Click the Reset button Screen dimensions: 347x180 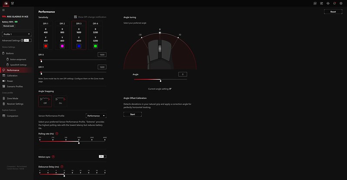click(333, 12)
